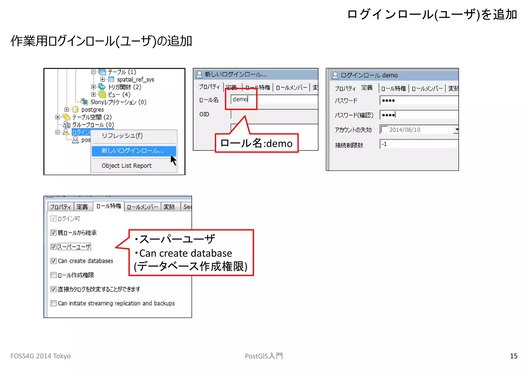Toggle the ログイン可 checkbox
The width and height of the screenshot is (528, 373).
click(x=53, y=219)
